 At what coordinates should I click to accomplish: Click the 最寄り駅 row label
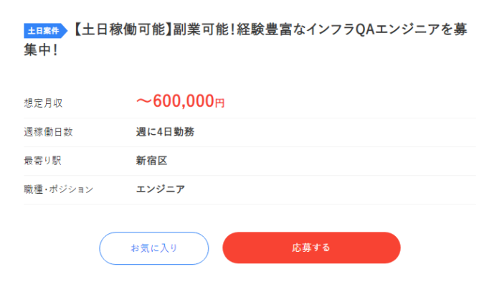(x=42, y=161)
